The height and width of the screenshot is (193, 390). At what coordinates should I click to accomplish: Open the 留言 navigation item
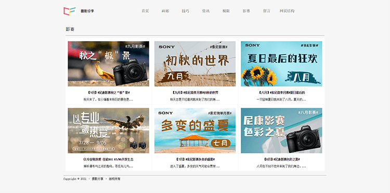(267, 11)
